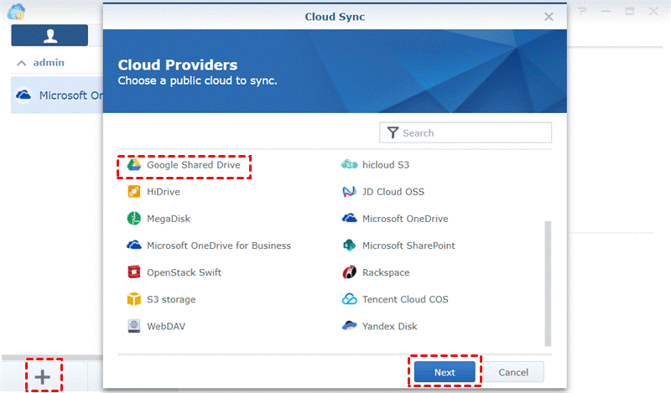
Task: Click the plus icon to add connection
Action: [43, 377]
